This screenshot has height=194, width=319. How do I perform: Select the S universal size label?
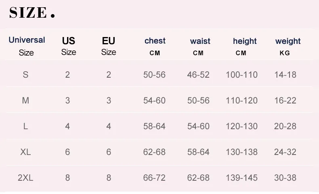pyautogui.click(x=25, y=74)
